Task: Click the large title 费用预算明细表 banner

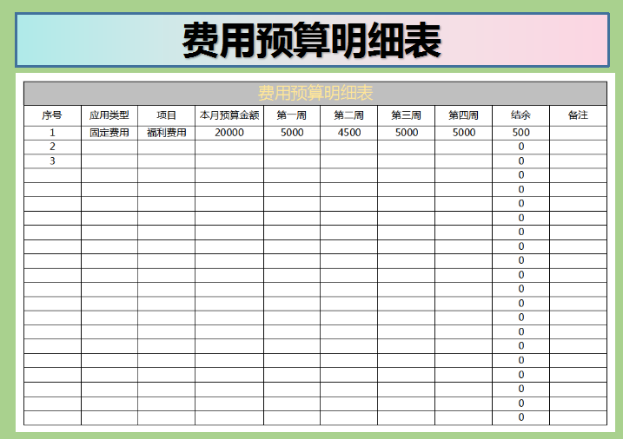Action: point(312,40)
